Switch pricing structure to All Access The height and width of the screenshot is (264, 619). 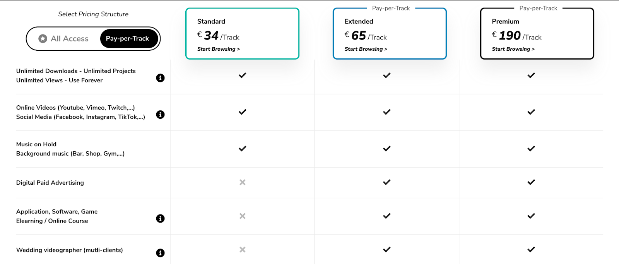64,39
